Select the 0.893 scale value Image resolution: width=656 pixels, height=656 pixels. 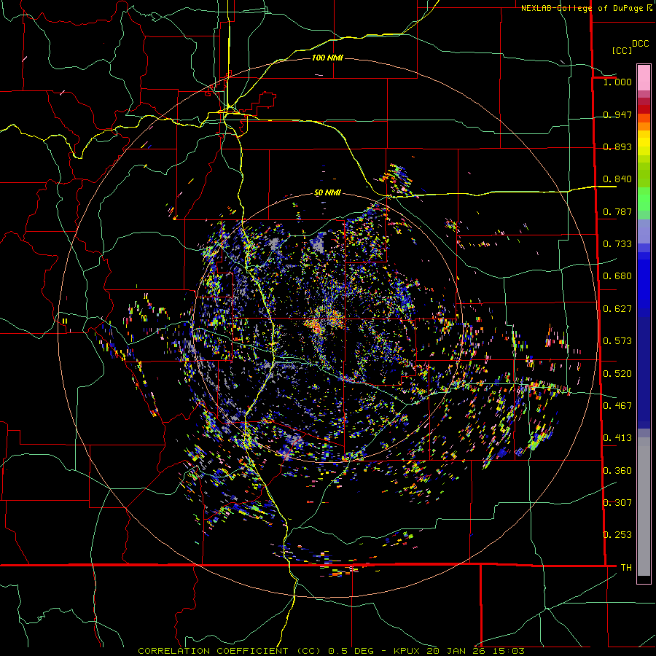coord(617,147)
